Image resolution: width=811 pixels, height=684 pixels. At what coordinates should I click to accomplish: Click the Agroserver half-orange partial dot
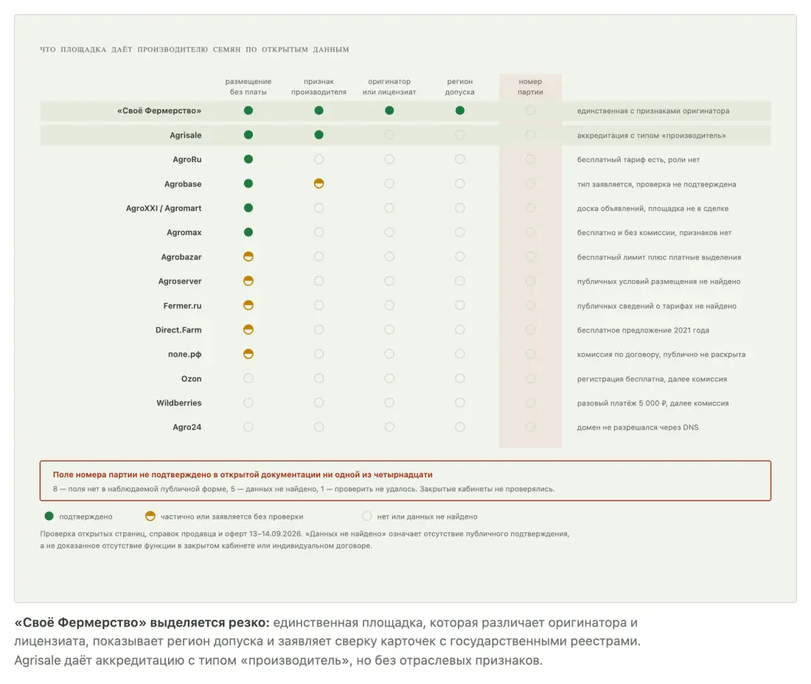[x=248, y=281]
